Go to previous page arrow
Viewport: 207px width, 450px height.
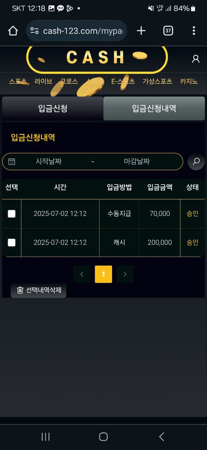coord(82,274)
